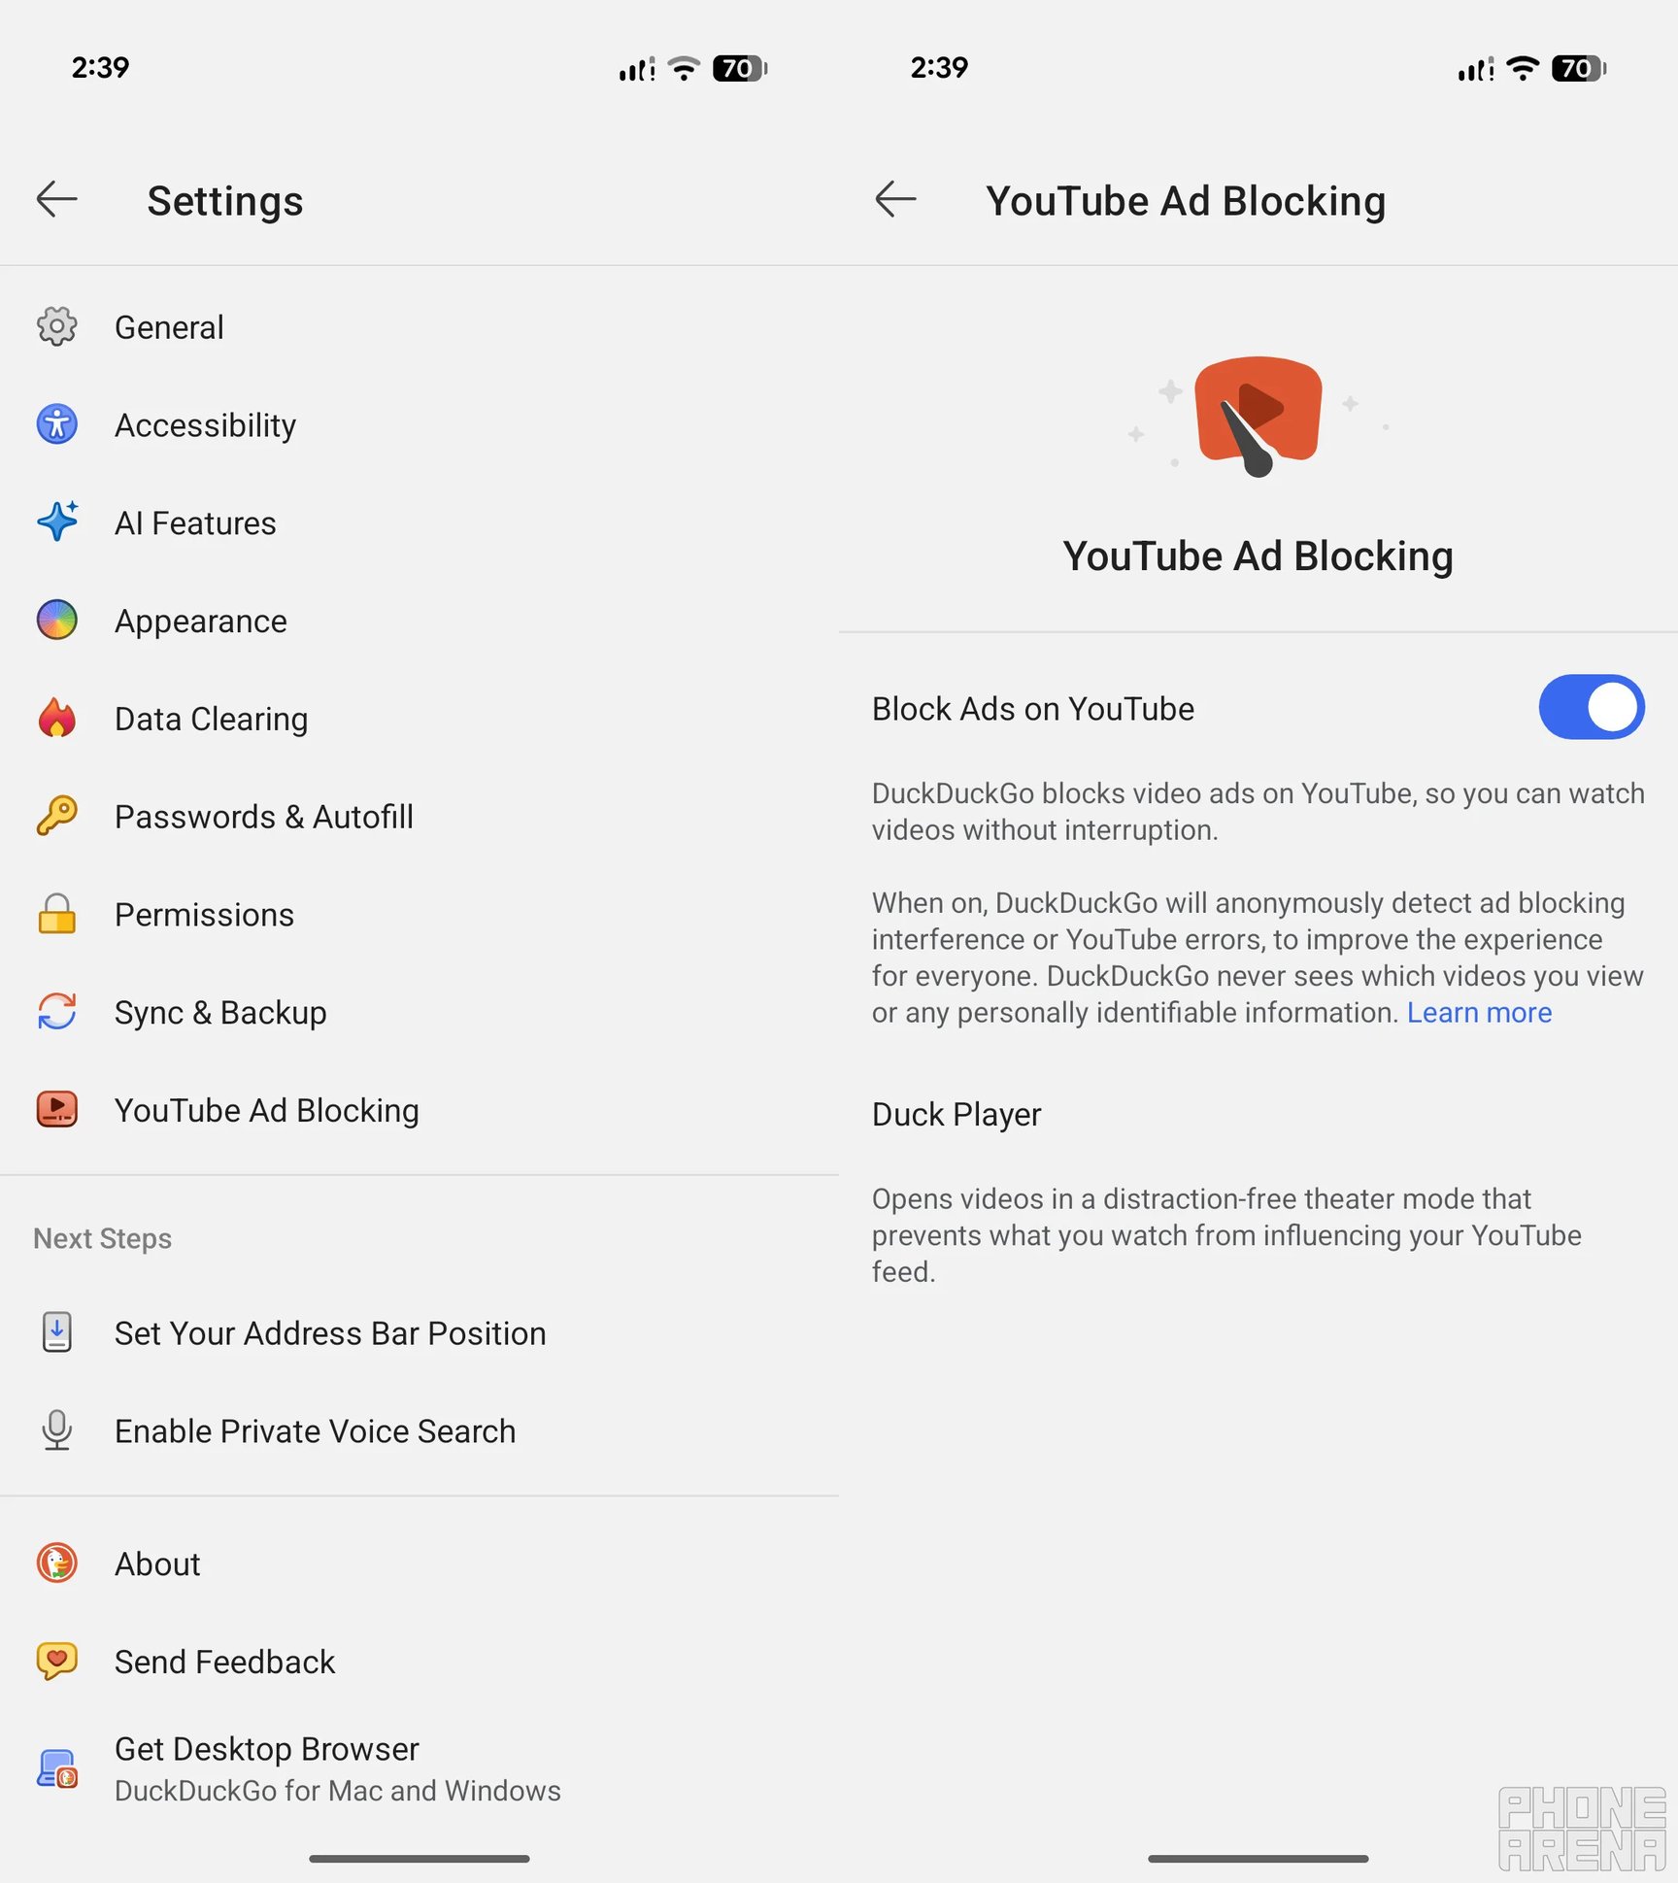1678x1883 pixels.
Task: Tap the right screen's cellular signal icon
Action: pos(1475,69)
